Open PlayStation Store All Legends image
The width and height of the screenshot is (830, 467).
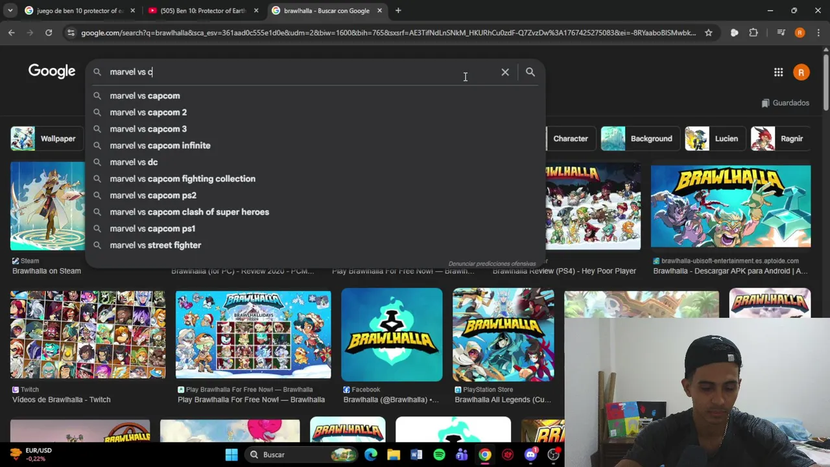click(x=503, y=335)
